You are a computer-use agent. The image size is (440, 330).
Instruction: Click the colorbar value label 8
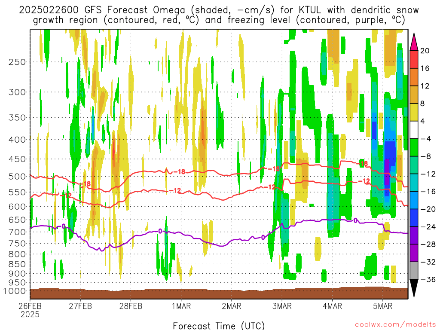423,104
